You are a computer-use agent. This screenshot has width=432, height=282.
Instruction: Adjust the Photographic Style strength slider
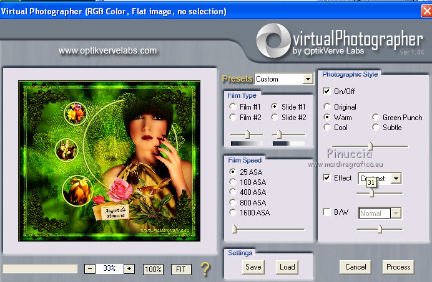click(371, 146)
